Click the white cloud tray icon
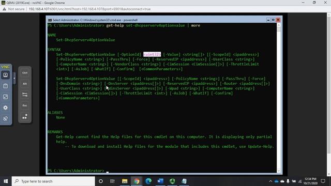The image size is (331, 186). point(282,181)
